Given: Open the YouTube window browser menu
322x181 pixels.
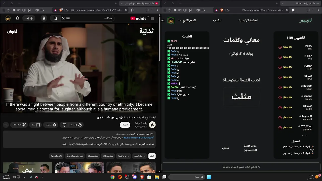Looking at the screenshot, I should click(4, 10).
